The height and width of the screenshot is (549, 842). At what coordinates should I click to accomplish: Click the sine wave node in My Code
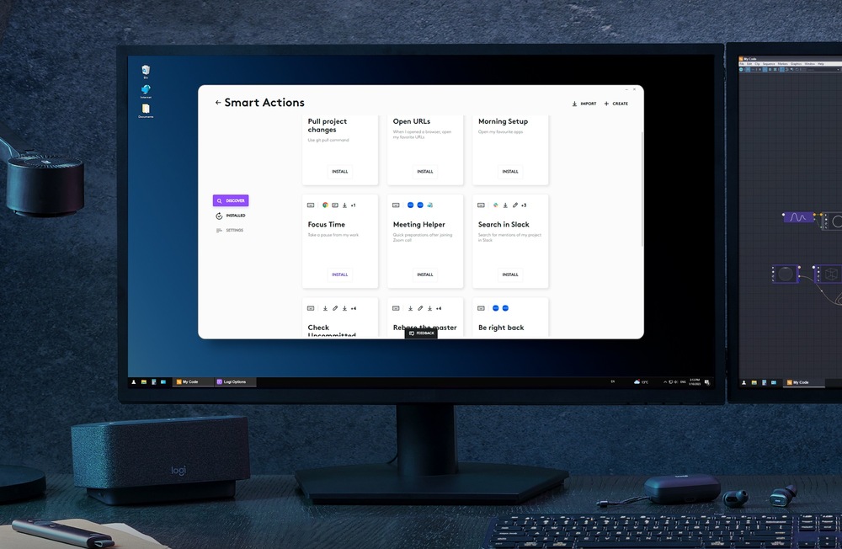pos(797,217)
